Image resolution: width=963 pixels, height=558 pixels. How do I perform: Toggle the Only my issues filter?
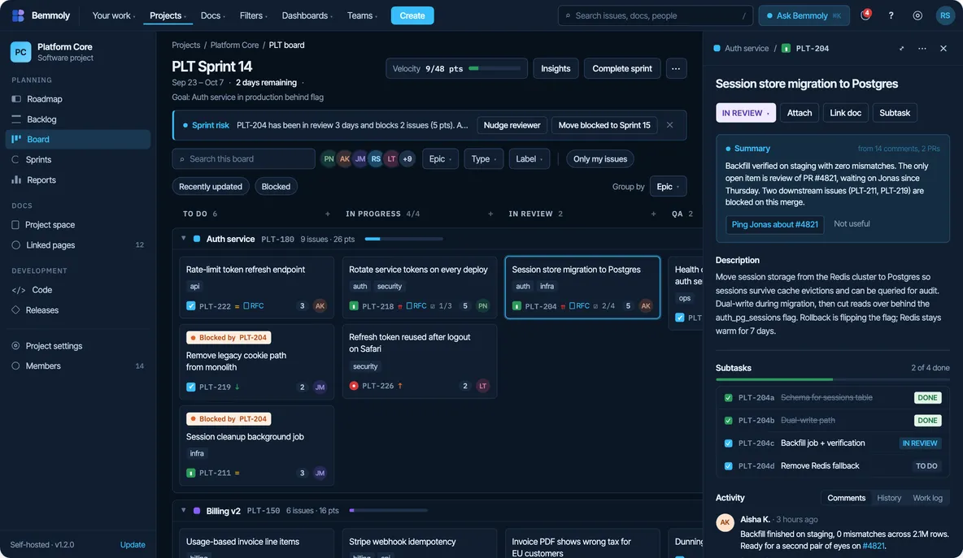click(x=600, y=159)
